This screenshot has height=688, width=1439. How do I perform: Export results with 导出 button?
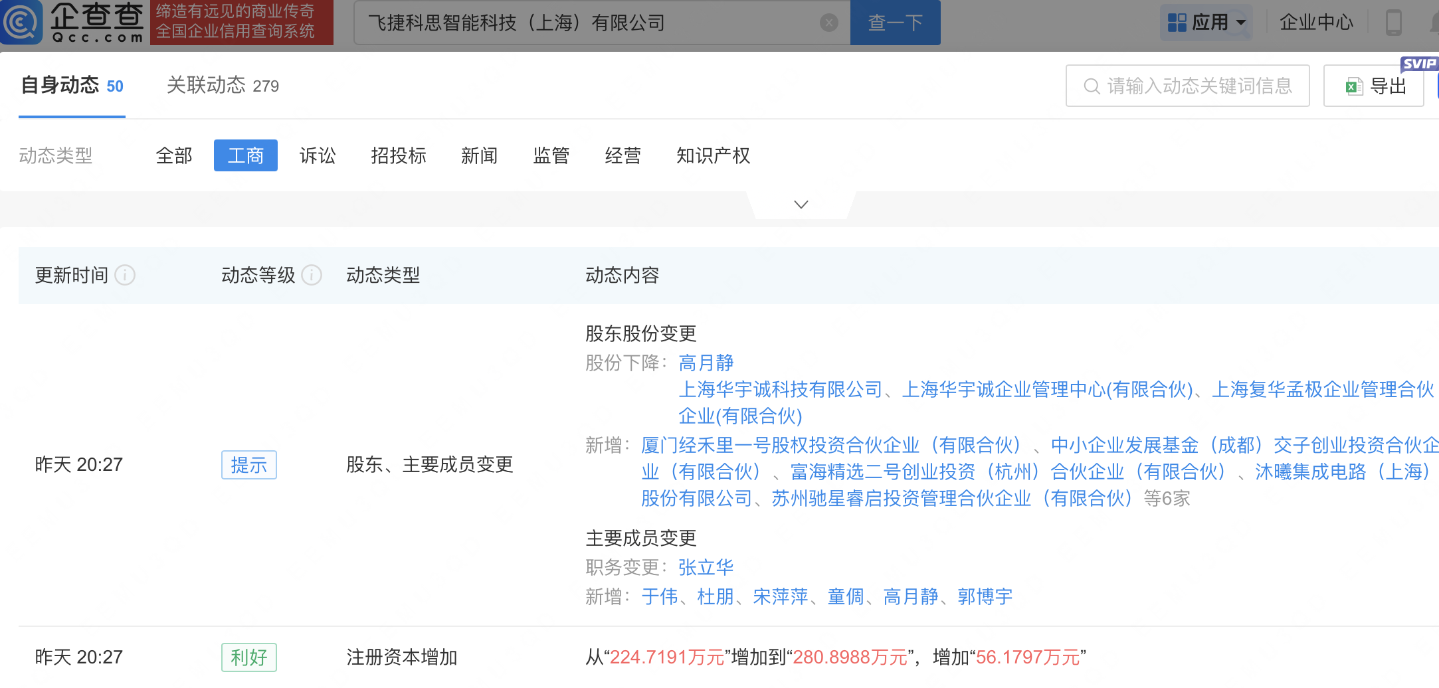click(x=1374, y=86)
